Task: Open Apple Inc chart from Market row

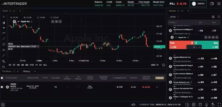Action: pos(210,38)
